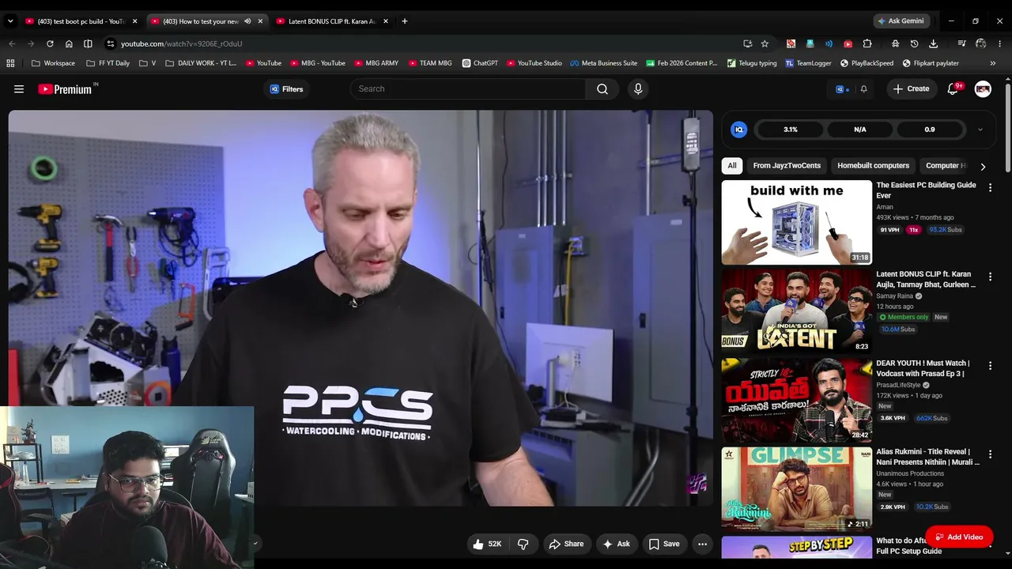Open Chrome three-dot menu
The height and width of the screenshot is (569, 1012).
pos(999,43)
